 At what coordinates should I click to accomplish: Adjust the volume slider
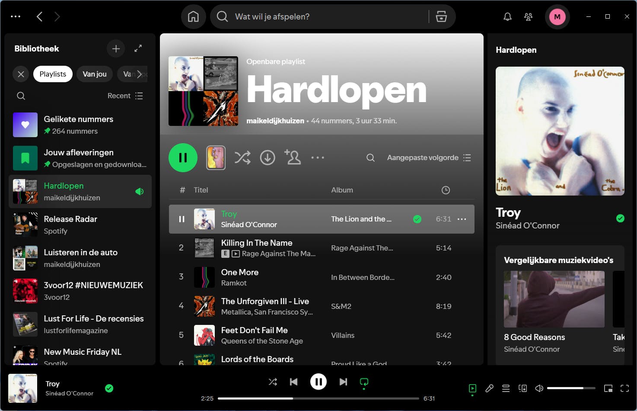pyautogui.click(x=571, y=388)
